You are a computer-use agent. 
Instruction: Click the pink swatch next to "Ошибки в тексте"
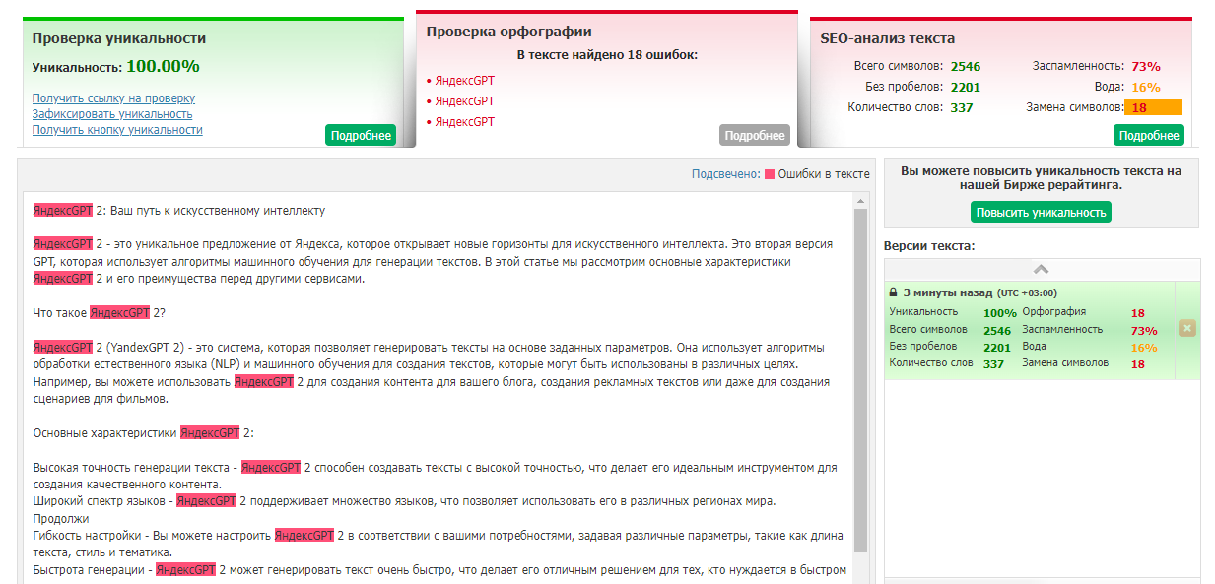coord(768,173)
